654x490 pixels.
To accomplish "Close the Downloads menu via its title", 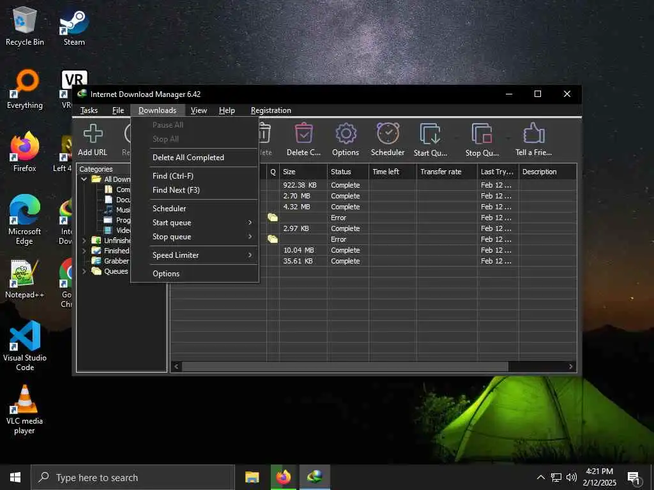I will coord(157,110).
